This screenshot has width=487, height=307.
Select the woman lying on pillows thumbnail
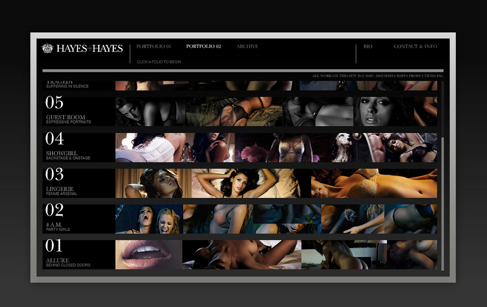[x=246, y=183]
